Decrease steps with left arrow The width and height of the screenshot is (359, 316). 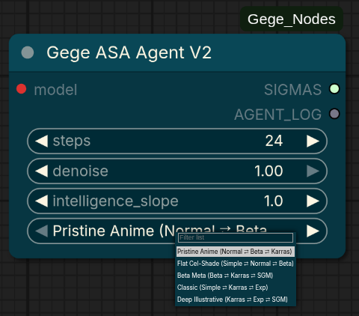pyautogui.click(x=41, y=141)
